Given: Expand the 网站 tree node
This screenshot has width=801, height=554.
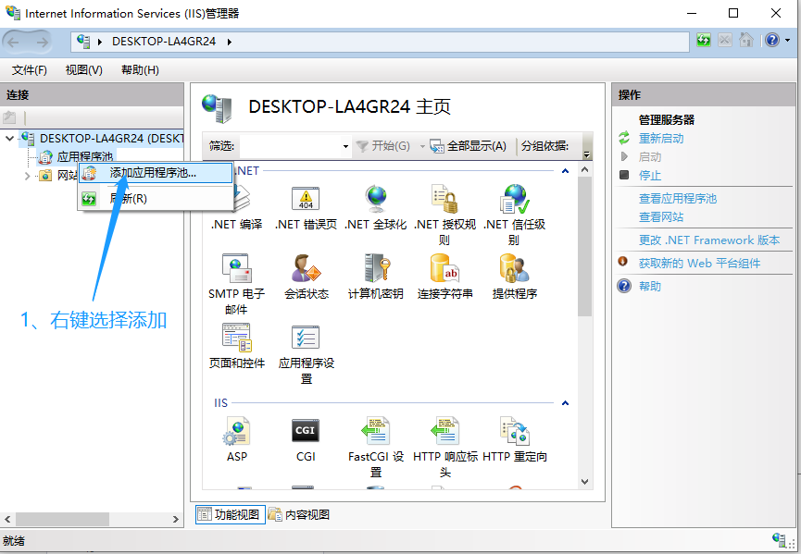Looking at the screenshot, I should pos(27,176).
